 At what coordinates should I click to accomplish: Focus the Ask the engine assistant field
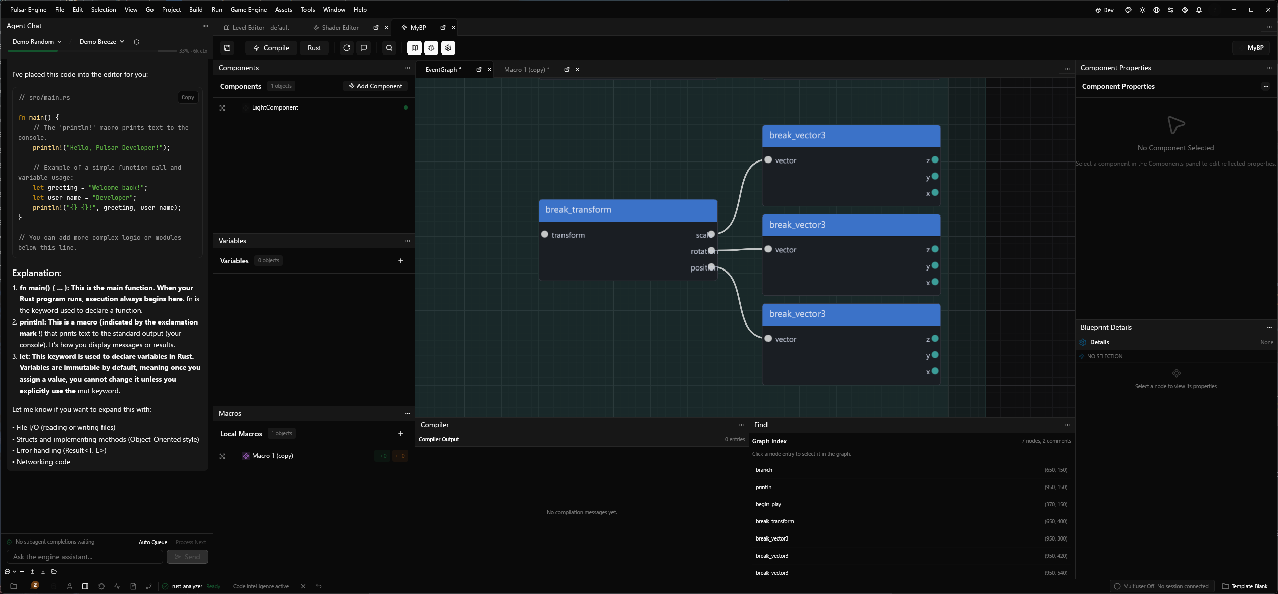(85, 557)
